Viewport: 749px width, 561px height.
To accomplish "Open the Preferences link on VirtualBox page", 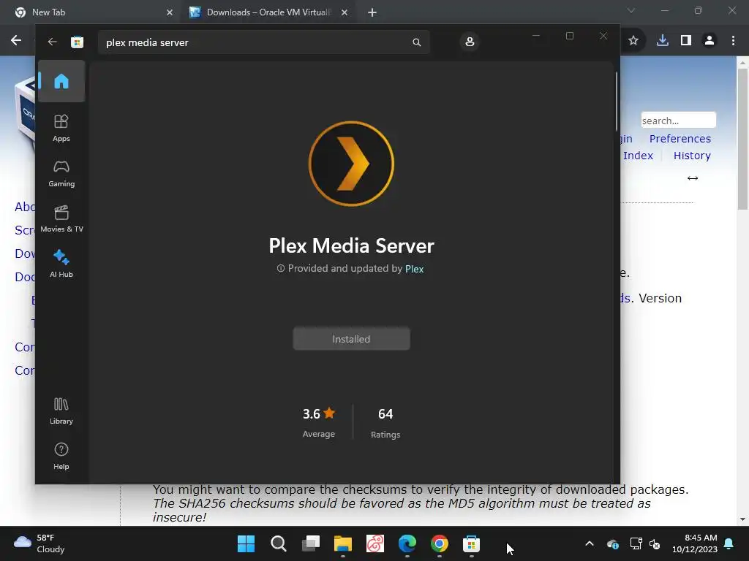I will 680,139.
